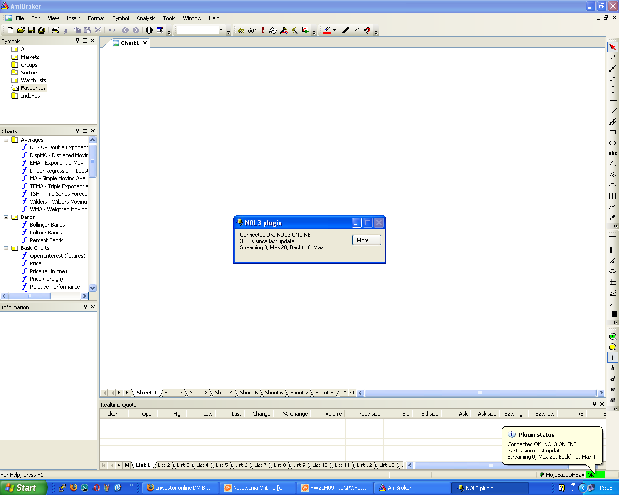
Task: Select the horizontal line drawing tool
Action: (x=613, y=100)
